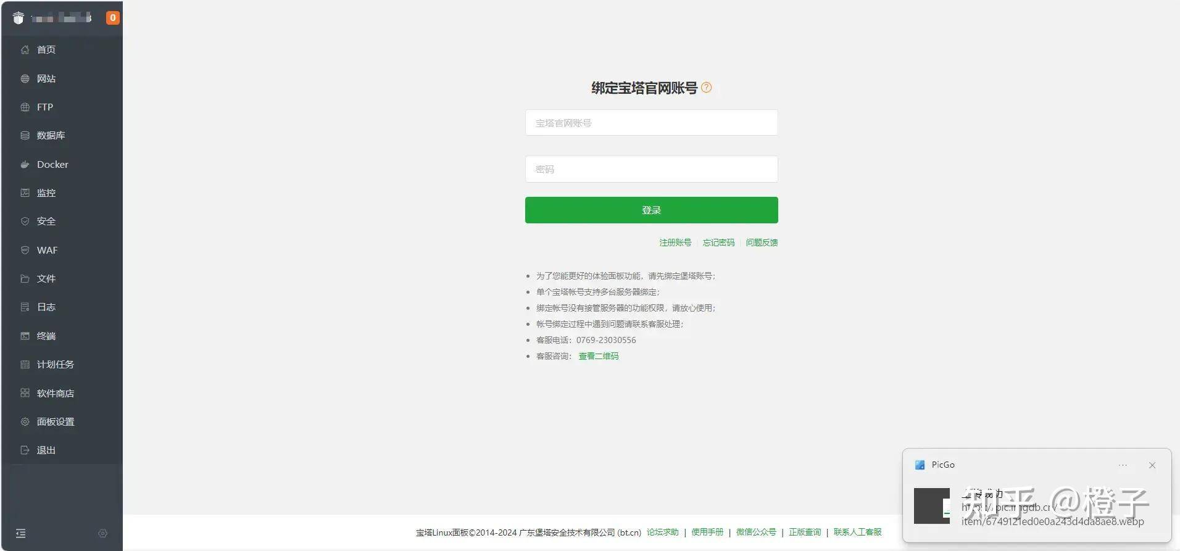This screenshot has height=551, width=1180.
Task: Click the 联系人工客服 footer link
Action: click(x=857, y=532)
